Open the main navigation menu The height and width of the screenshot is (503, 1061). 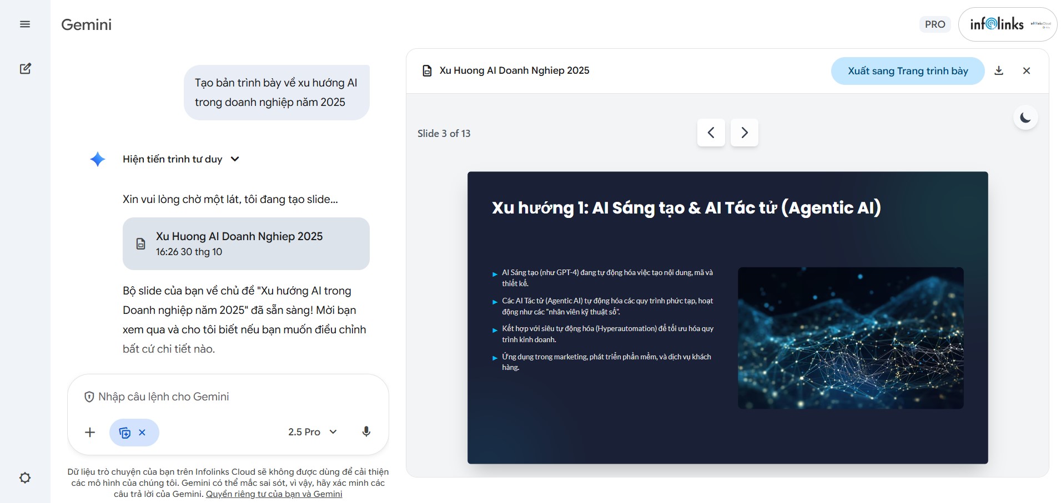(x=25, y=24)
